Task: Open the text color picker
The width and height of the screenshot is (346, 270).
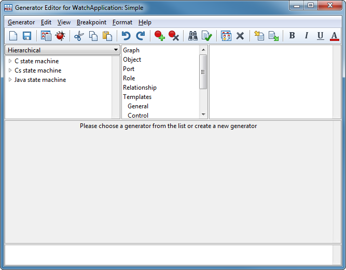Action: 334,36
